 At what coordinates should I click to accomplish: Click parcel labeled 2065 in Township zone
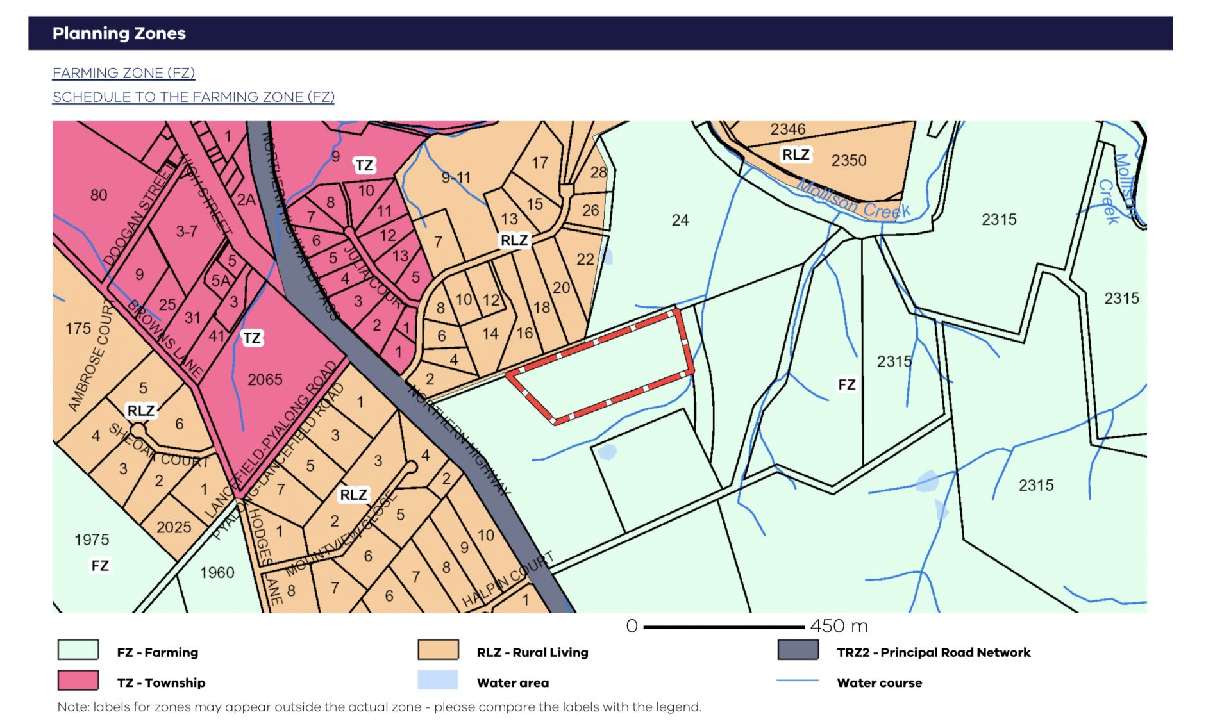pyautogui.click(x=265, y=380)
